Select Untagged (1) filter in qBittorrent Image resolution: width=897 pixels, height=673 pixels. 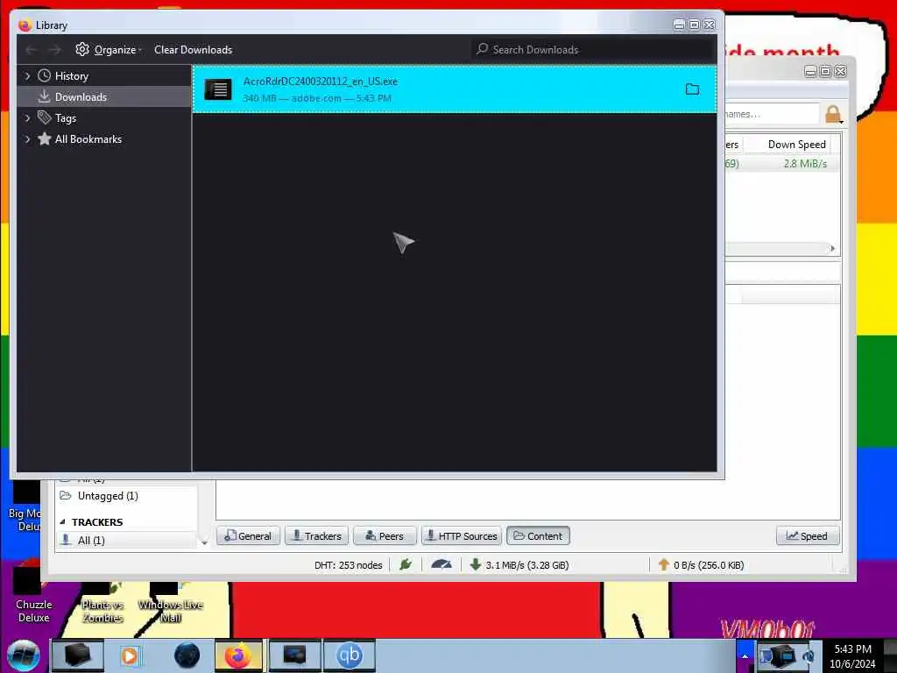click(108, 496)
